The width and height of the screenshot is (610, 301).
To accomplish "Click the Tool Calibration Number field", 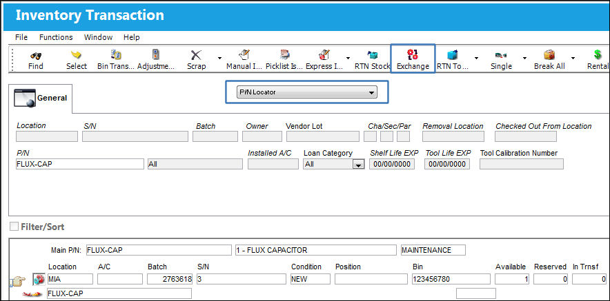I will [521, 165].
